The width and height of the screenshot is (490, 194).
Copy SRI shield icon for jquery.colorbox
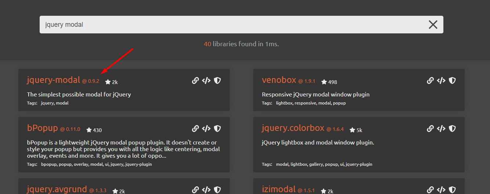[452, 129]
